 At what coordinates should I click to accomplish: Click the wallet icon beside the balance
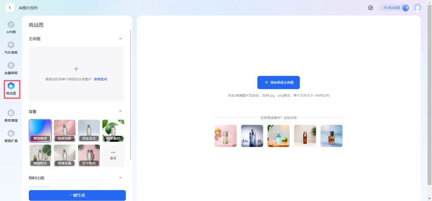[x=405, y=8]
